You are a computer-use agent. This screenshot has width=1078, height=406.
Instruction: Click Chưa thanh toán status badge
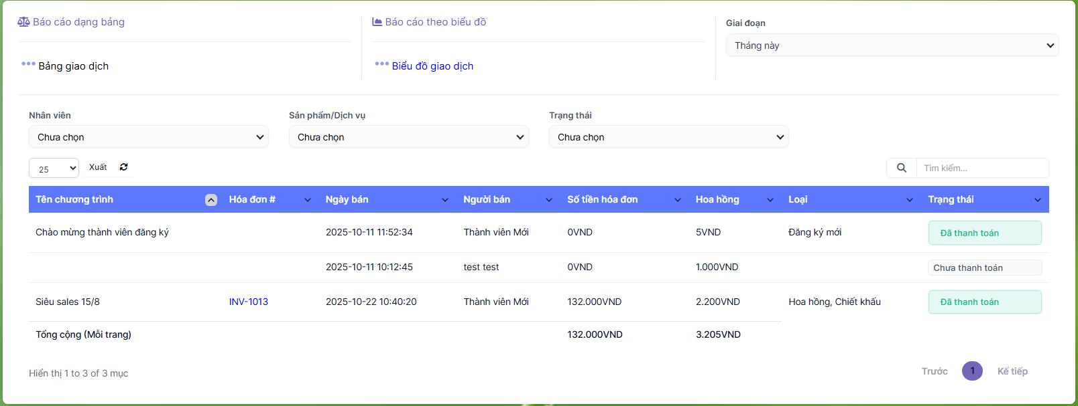coord(984,268)
